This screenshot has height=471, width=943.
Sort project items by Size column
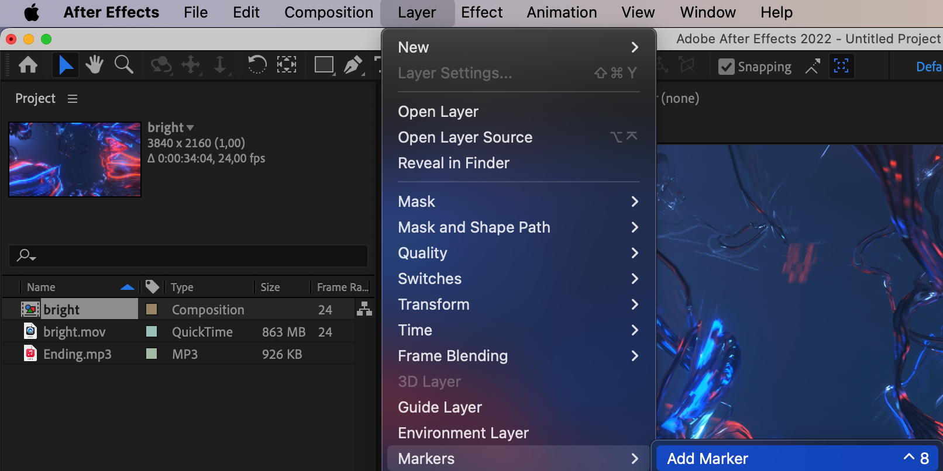point(270,287)
